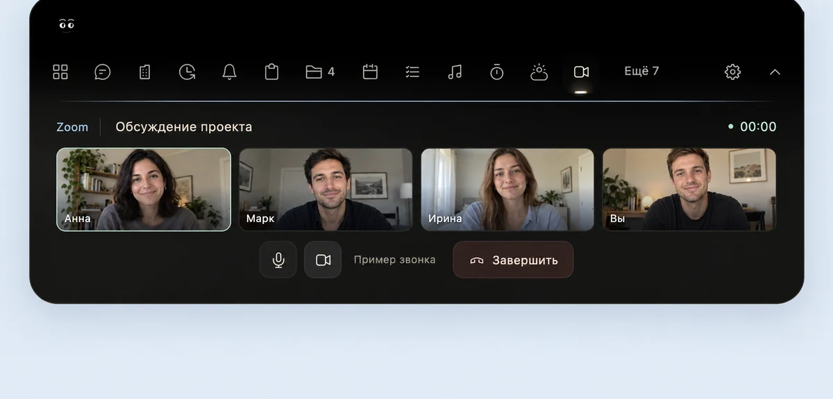Viewport: 833px width, 399px height.
Task: Open the calendar icon
Action: click(370, 71)
